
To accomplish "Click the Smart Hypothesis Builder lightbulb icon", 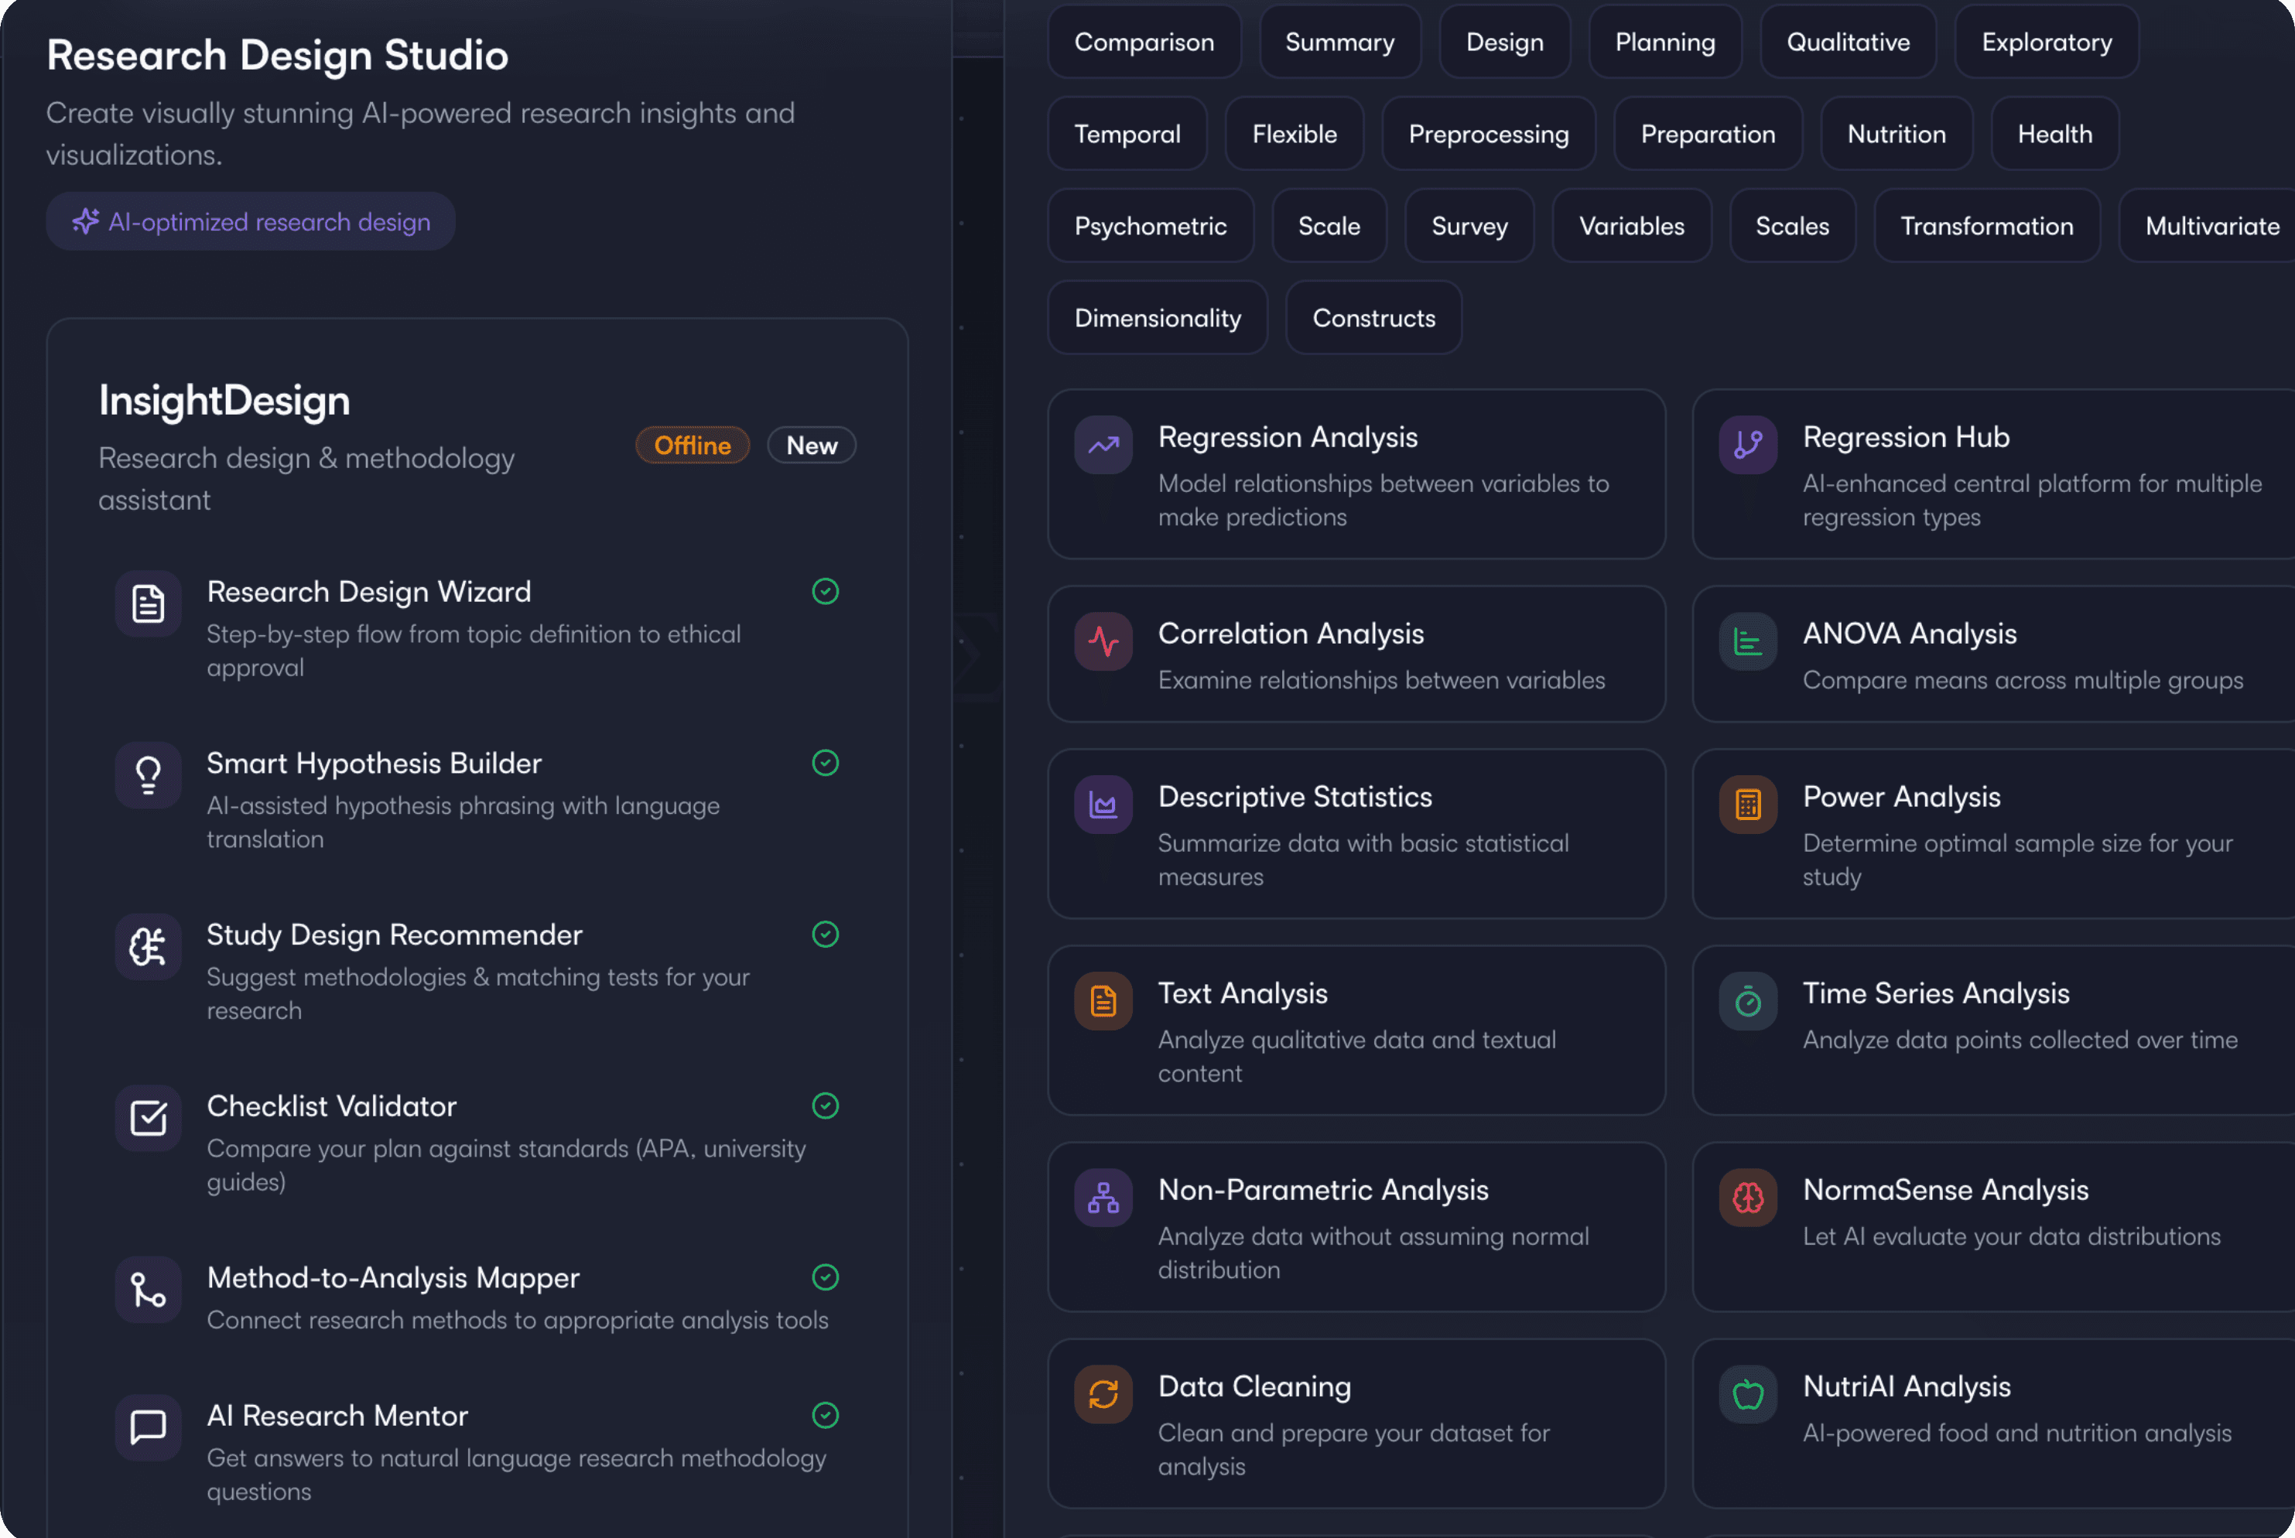I will pos(148,776).
